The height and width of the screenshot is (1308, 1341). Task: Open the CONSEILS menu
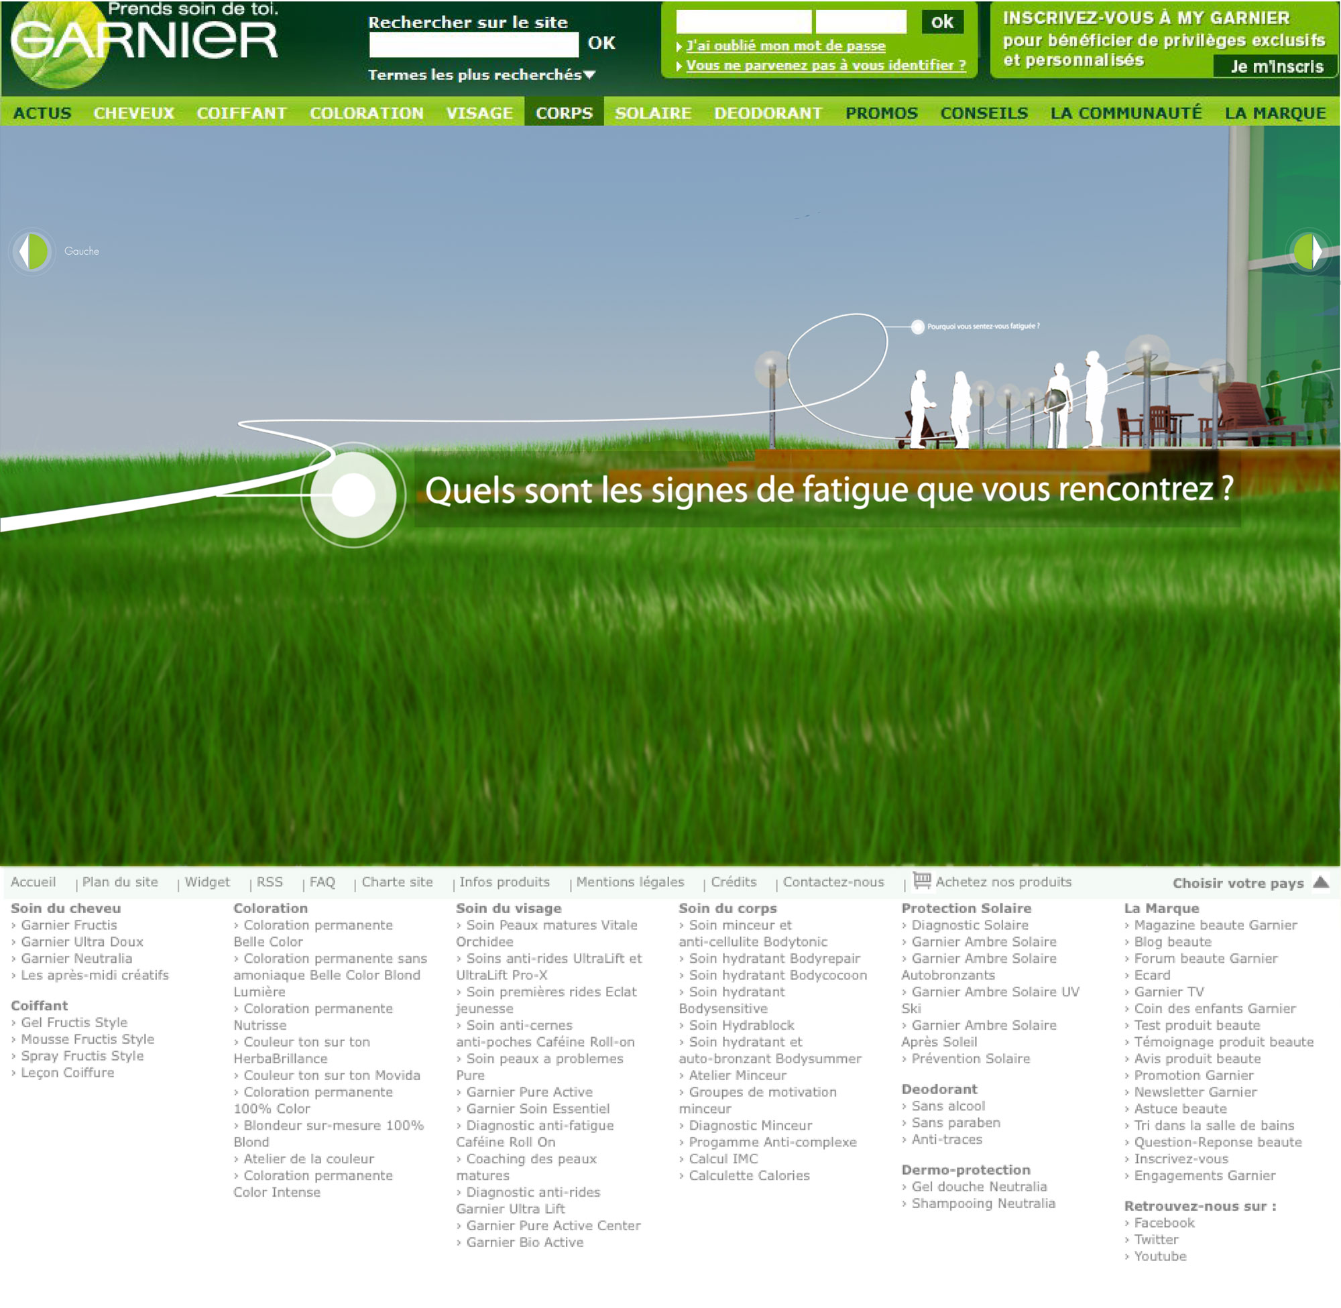click(984, 113)
